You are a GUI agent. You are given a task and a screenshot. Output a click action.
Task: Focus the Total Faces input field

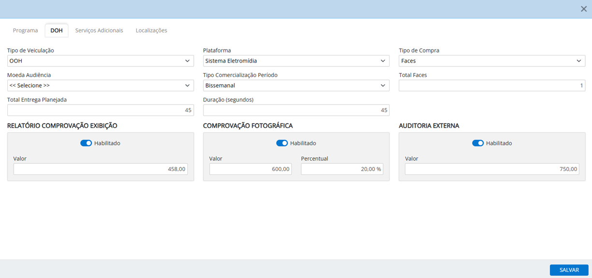491,85
